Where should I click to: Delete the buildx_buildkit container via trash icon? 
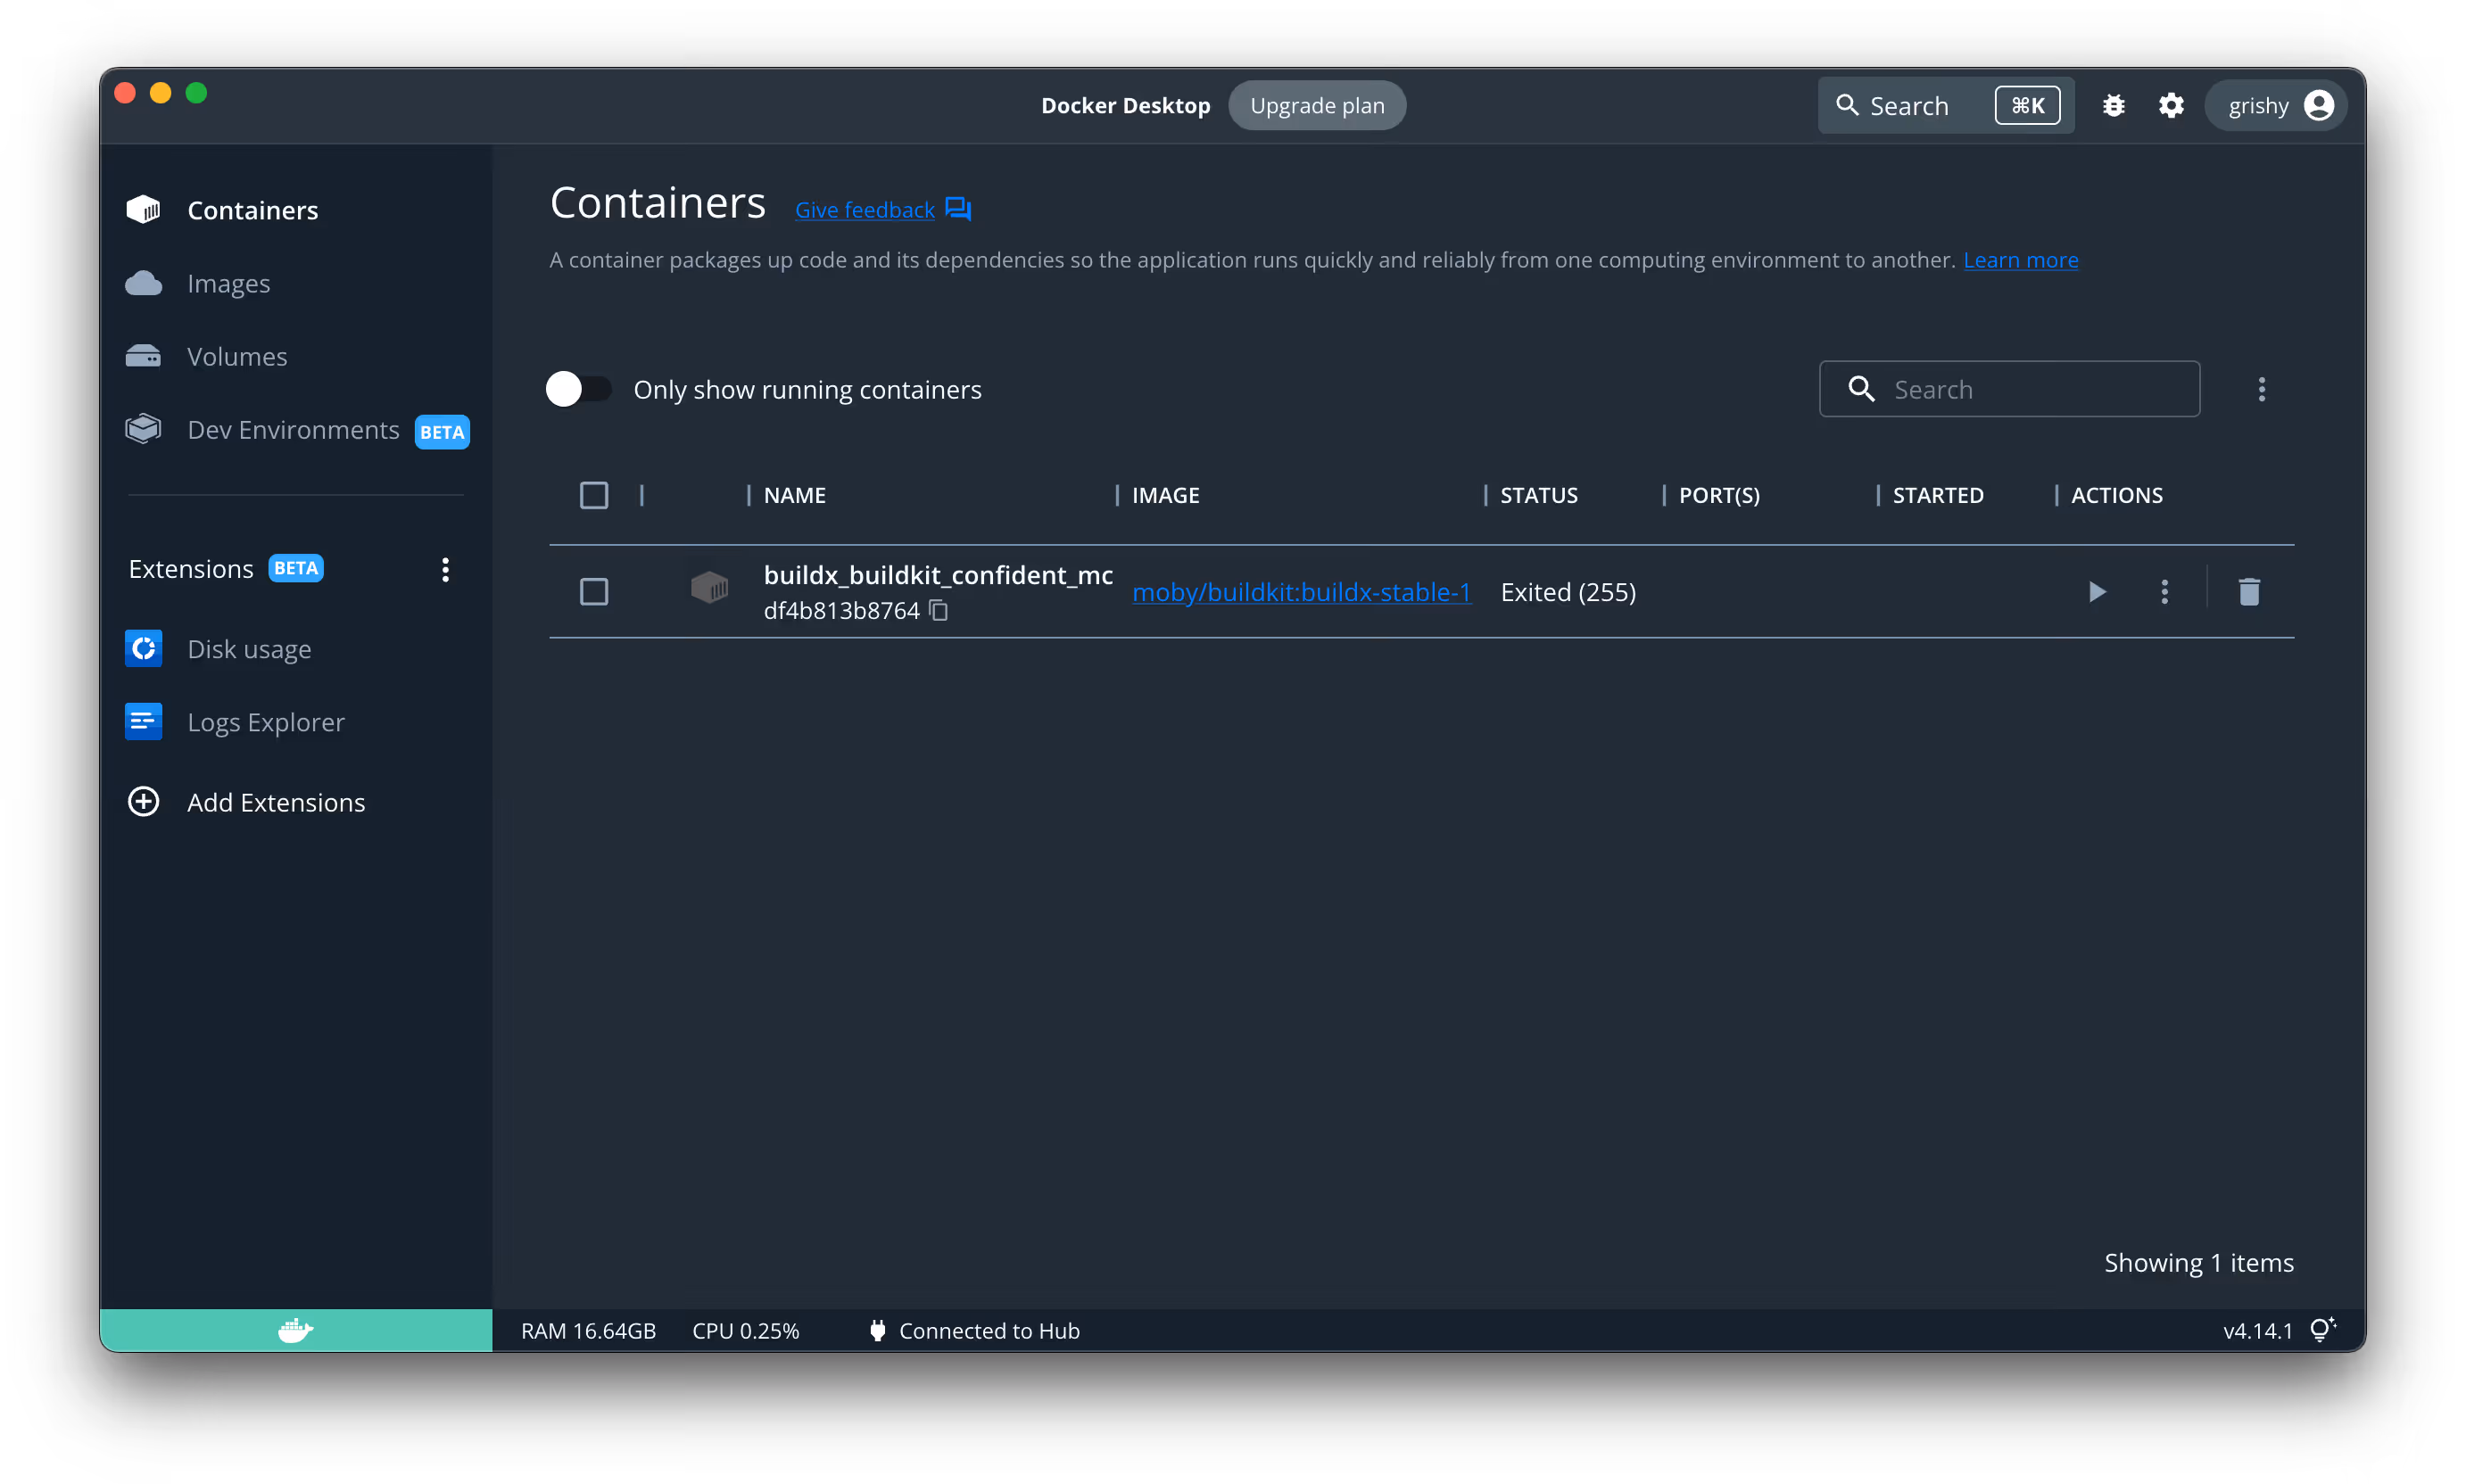pos(2249,592)
